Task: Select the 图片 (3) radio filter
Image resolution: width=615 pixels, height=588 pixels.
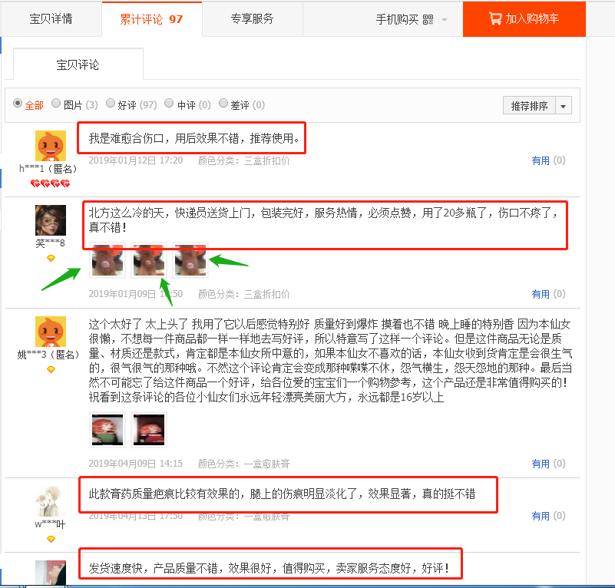Action: 56,103
